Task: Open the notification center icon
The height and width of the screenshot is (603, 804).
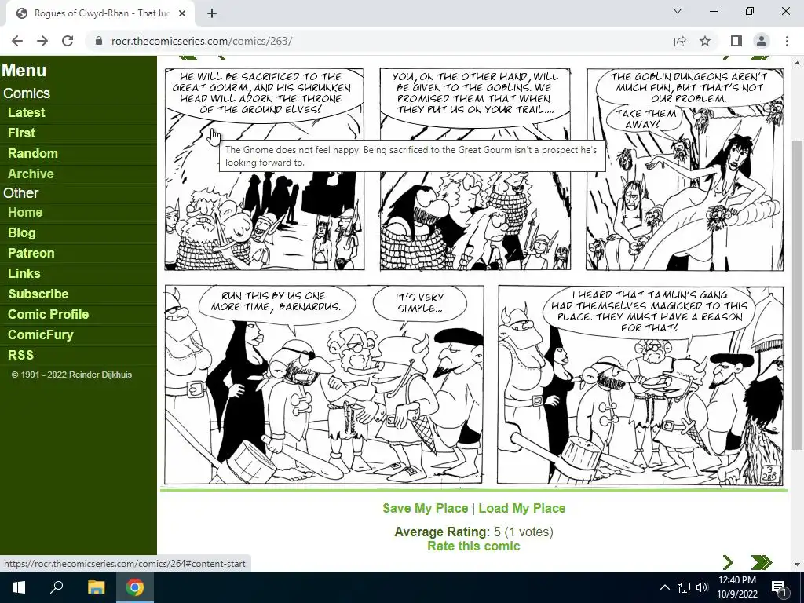Action: click(x=778, y=587)
